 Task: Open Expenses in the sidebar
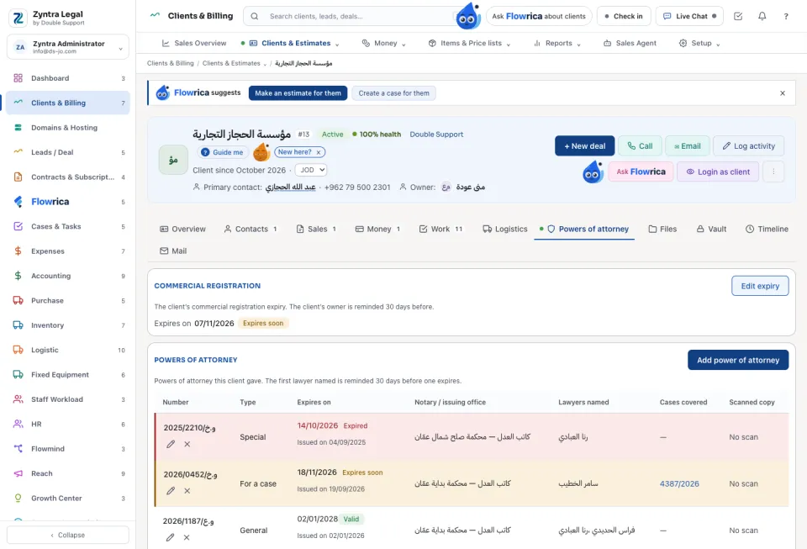click(x=68, y=251)
